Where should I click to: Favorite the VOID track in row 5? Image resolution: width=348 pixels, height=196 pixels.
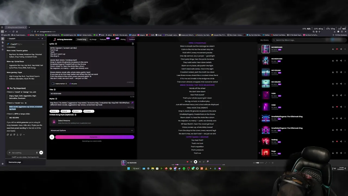[337, 95]
